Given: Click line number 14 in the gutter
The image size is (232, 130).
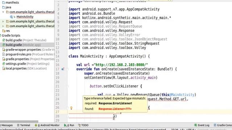Looking at the screenshot, I should [57, 56].
